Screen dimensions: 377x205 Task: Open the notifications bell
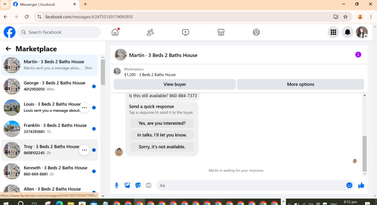point(347,32)
